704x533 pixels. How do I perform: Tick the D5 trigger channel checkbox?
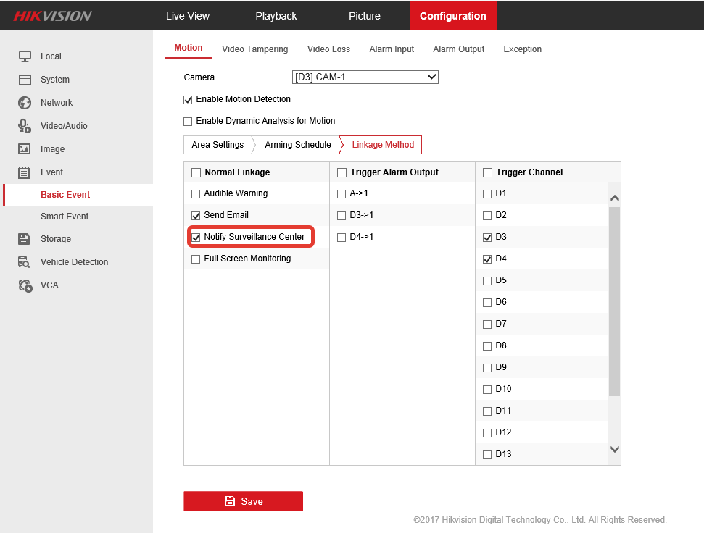coord(487,281)
